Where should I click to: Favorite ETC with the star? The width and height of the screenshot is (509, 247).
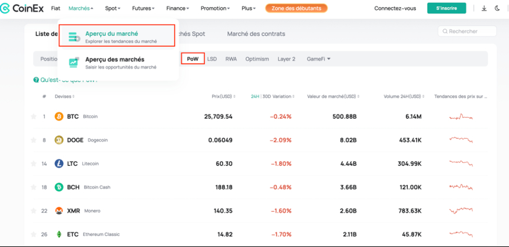click(x=34, y=234)
